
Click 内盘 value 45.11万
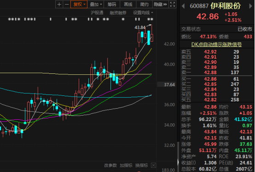(x=243, y=150)
